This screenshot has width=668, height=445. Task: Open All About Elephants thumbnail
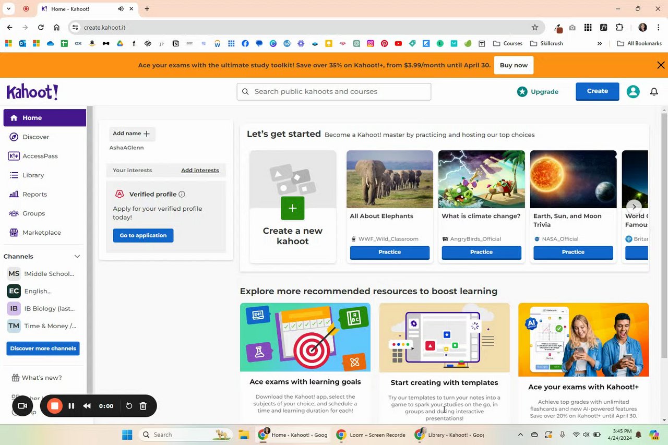(x=390, y=179)
